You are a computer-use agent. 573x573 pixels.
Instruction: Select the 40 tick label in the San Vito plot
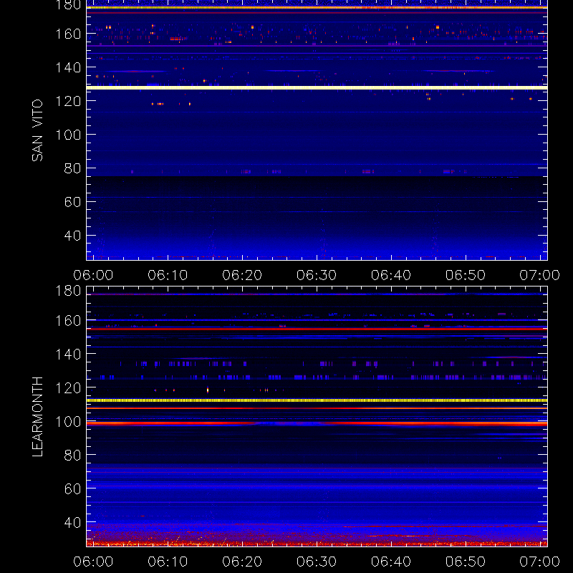click(72, 236)
